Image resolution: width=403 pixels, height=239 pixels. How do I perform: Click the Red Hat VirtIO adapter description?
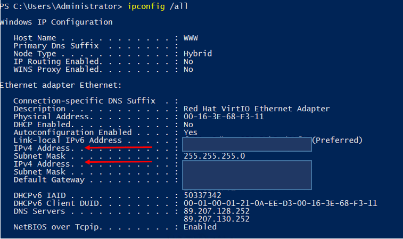tap(256, 109)
